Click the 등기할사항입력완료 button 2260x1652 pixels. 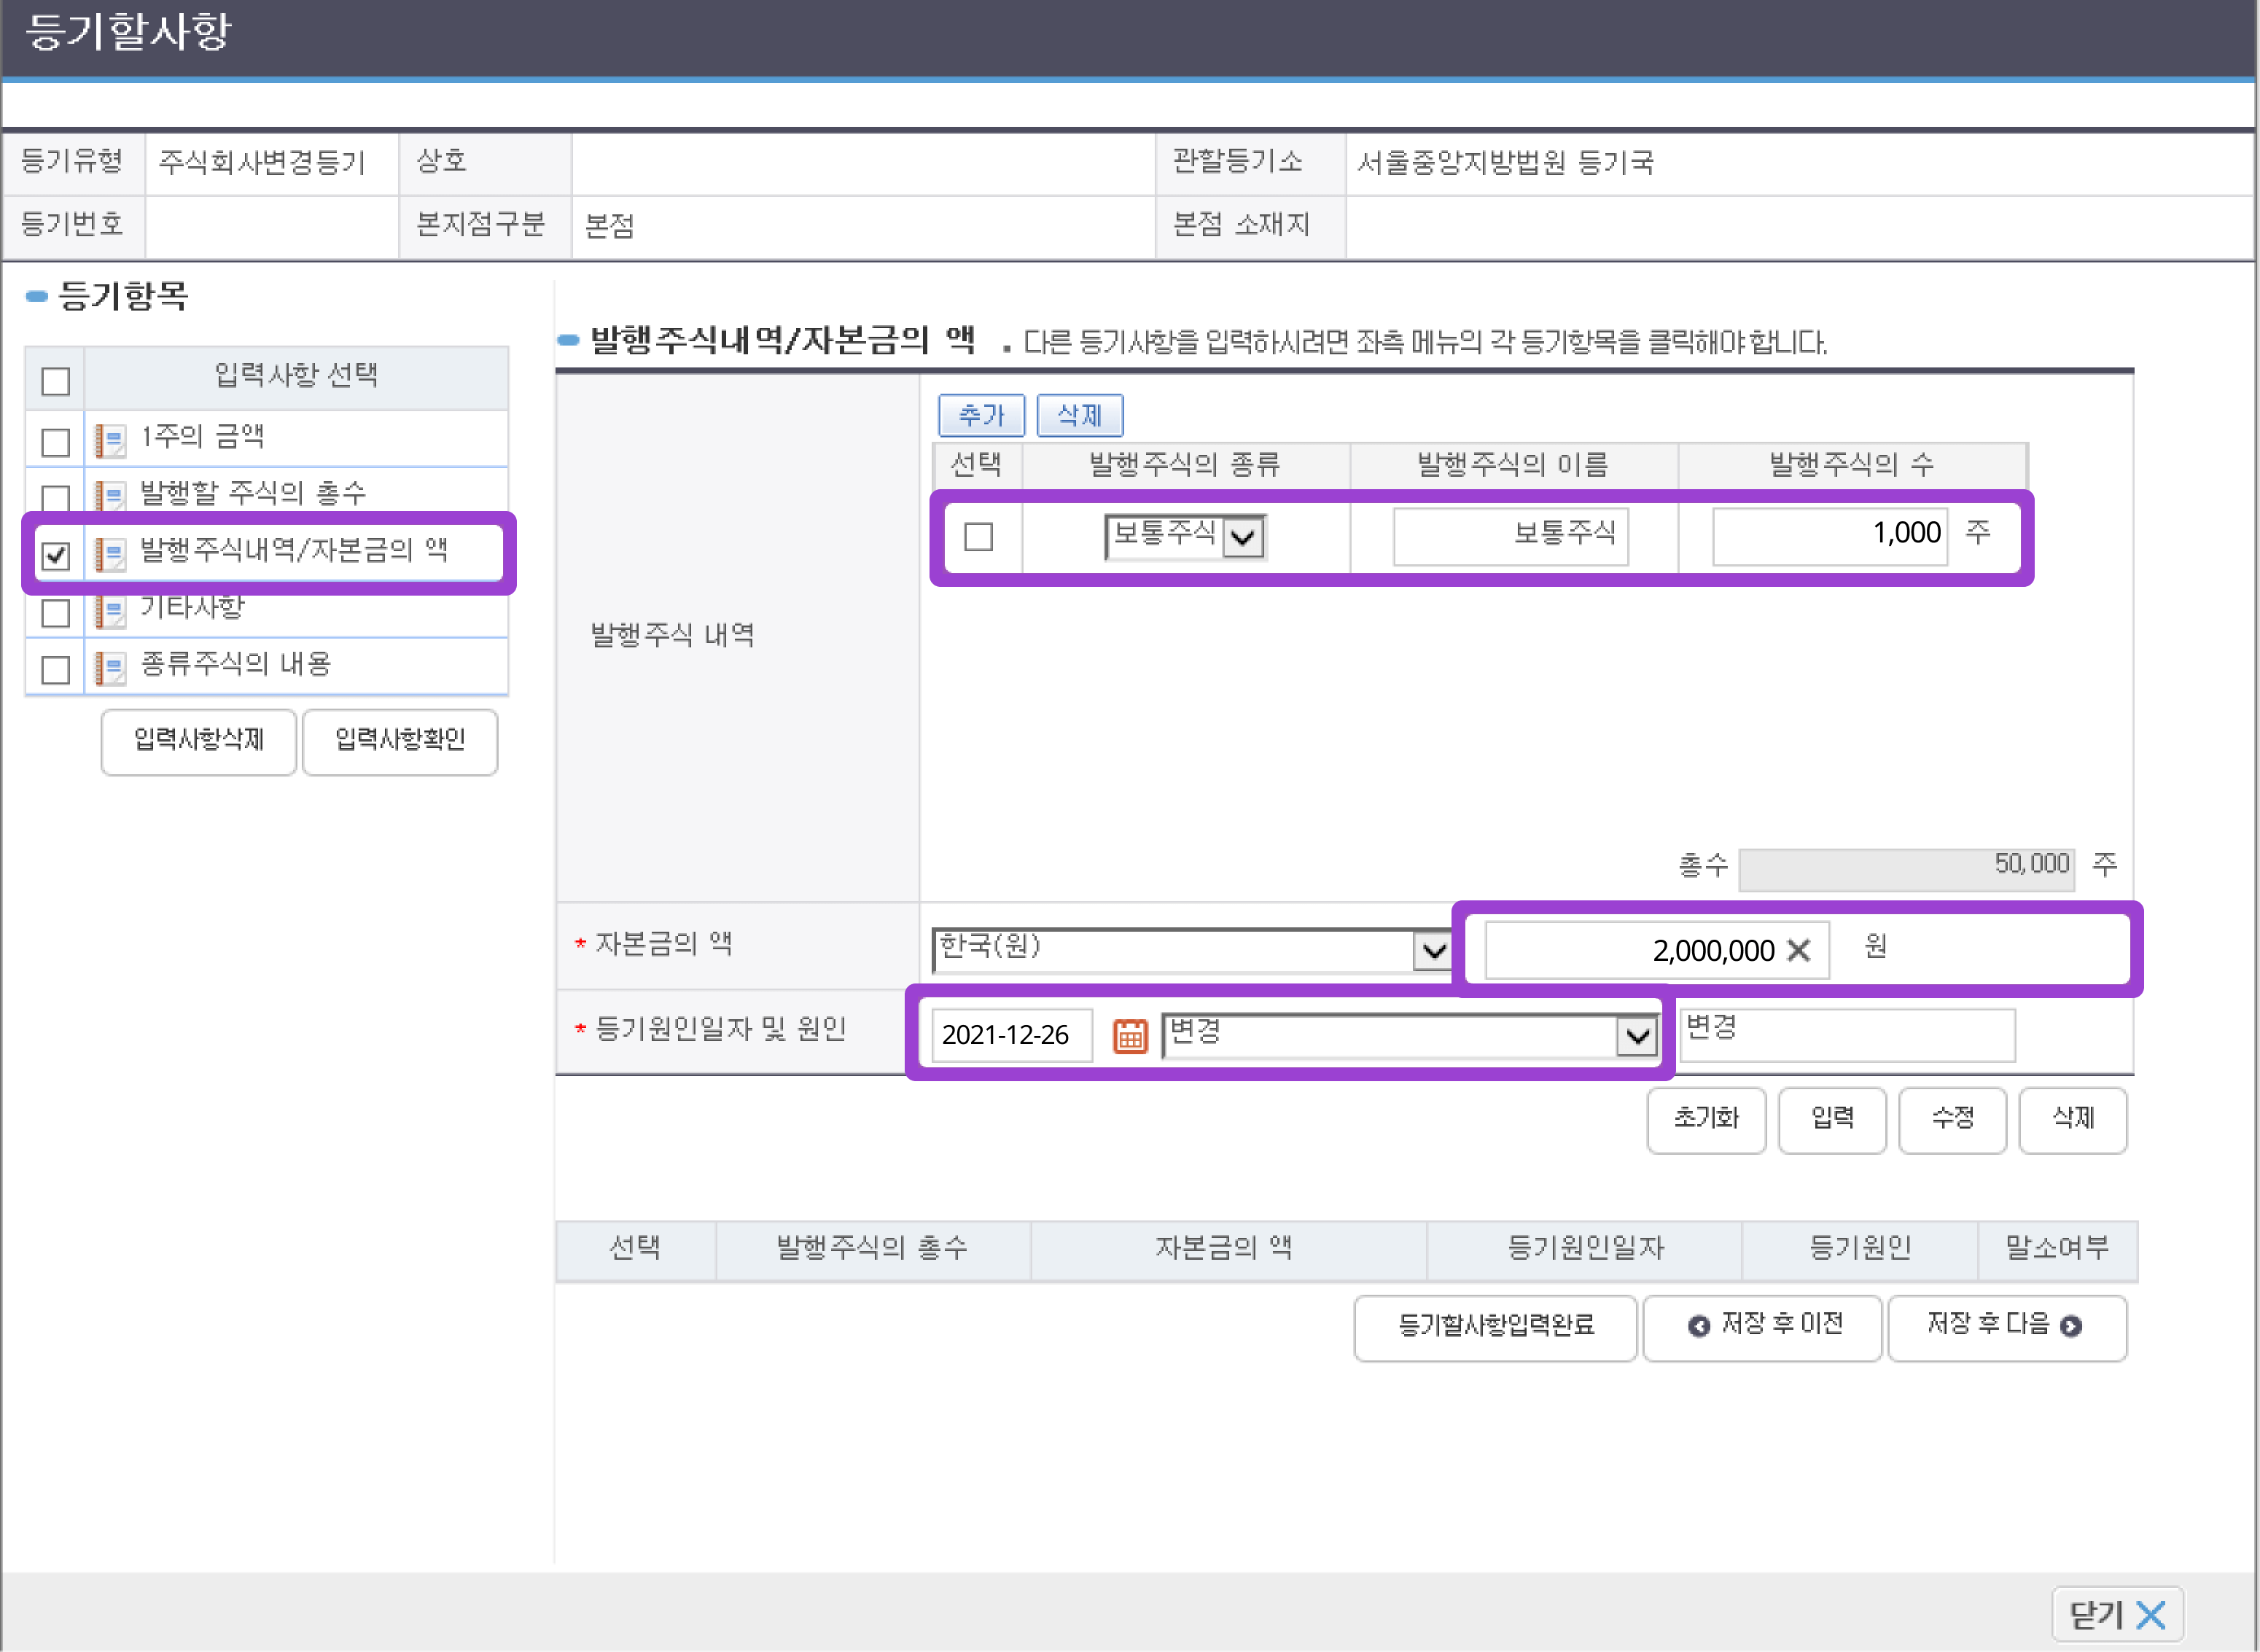tap(1495, 1327)
